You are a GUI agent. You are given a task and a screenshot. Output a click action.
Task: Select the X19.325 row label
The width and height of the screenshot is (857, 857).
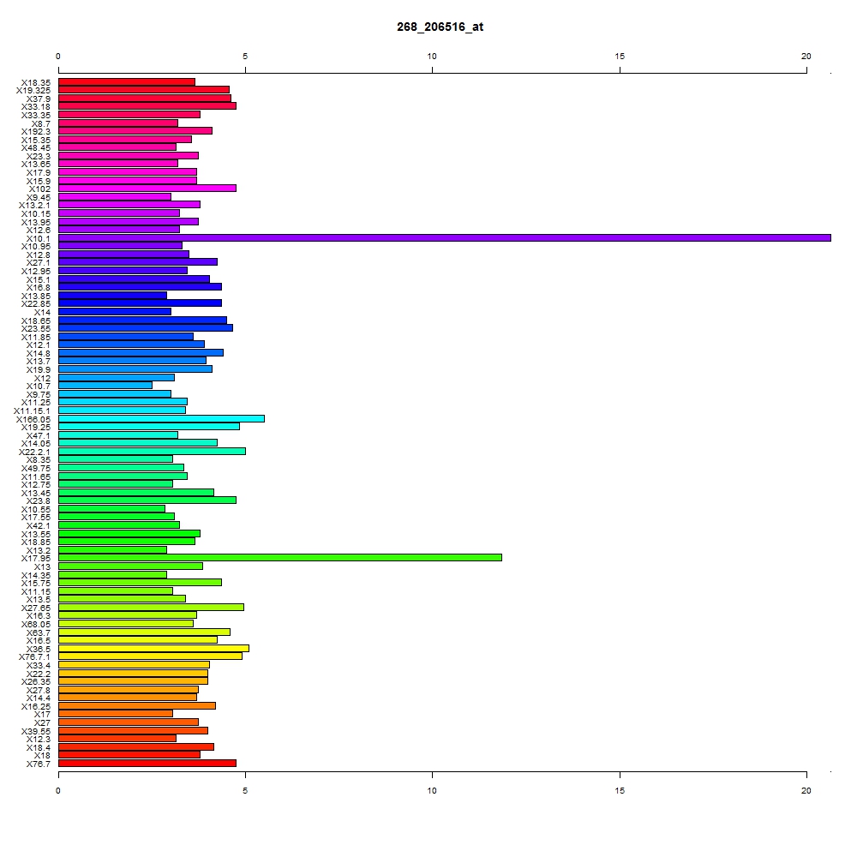tap(33, 91)
